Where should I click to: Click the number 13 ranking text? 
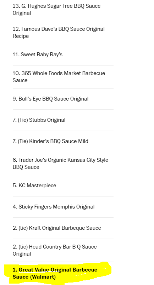15,6
